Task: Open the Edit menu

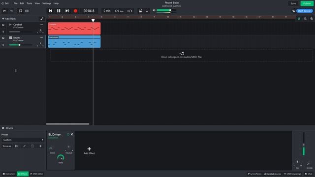Action: coord(22,3)
